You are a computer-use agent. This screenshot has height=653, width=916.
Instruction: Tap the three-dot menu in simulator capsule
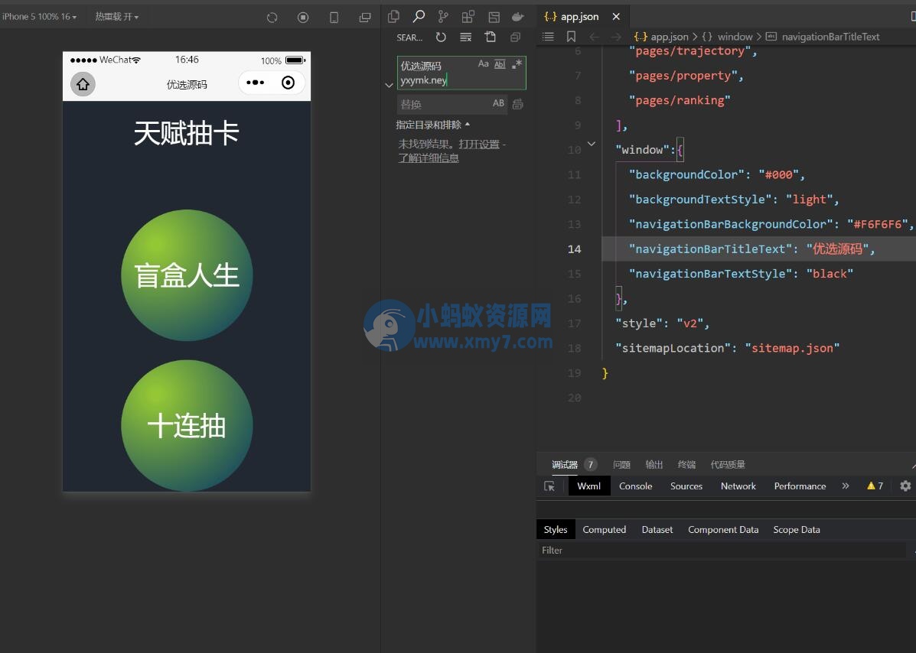point(256,83)
